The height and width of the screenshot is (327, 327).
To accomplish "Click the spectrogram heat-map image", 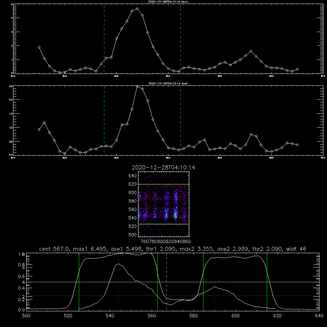I will click(164, 204).
